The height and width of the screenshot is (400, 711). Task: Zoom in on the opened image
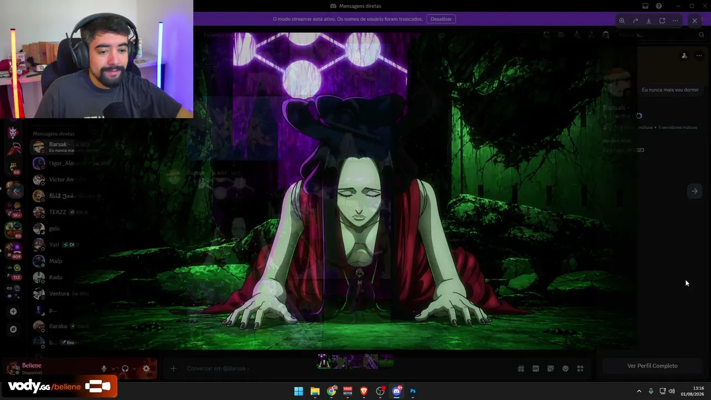click(x=622, y=21)
